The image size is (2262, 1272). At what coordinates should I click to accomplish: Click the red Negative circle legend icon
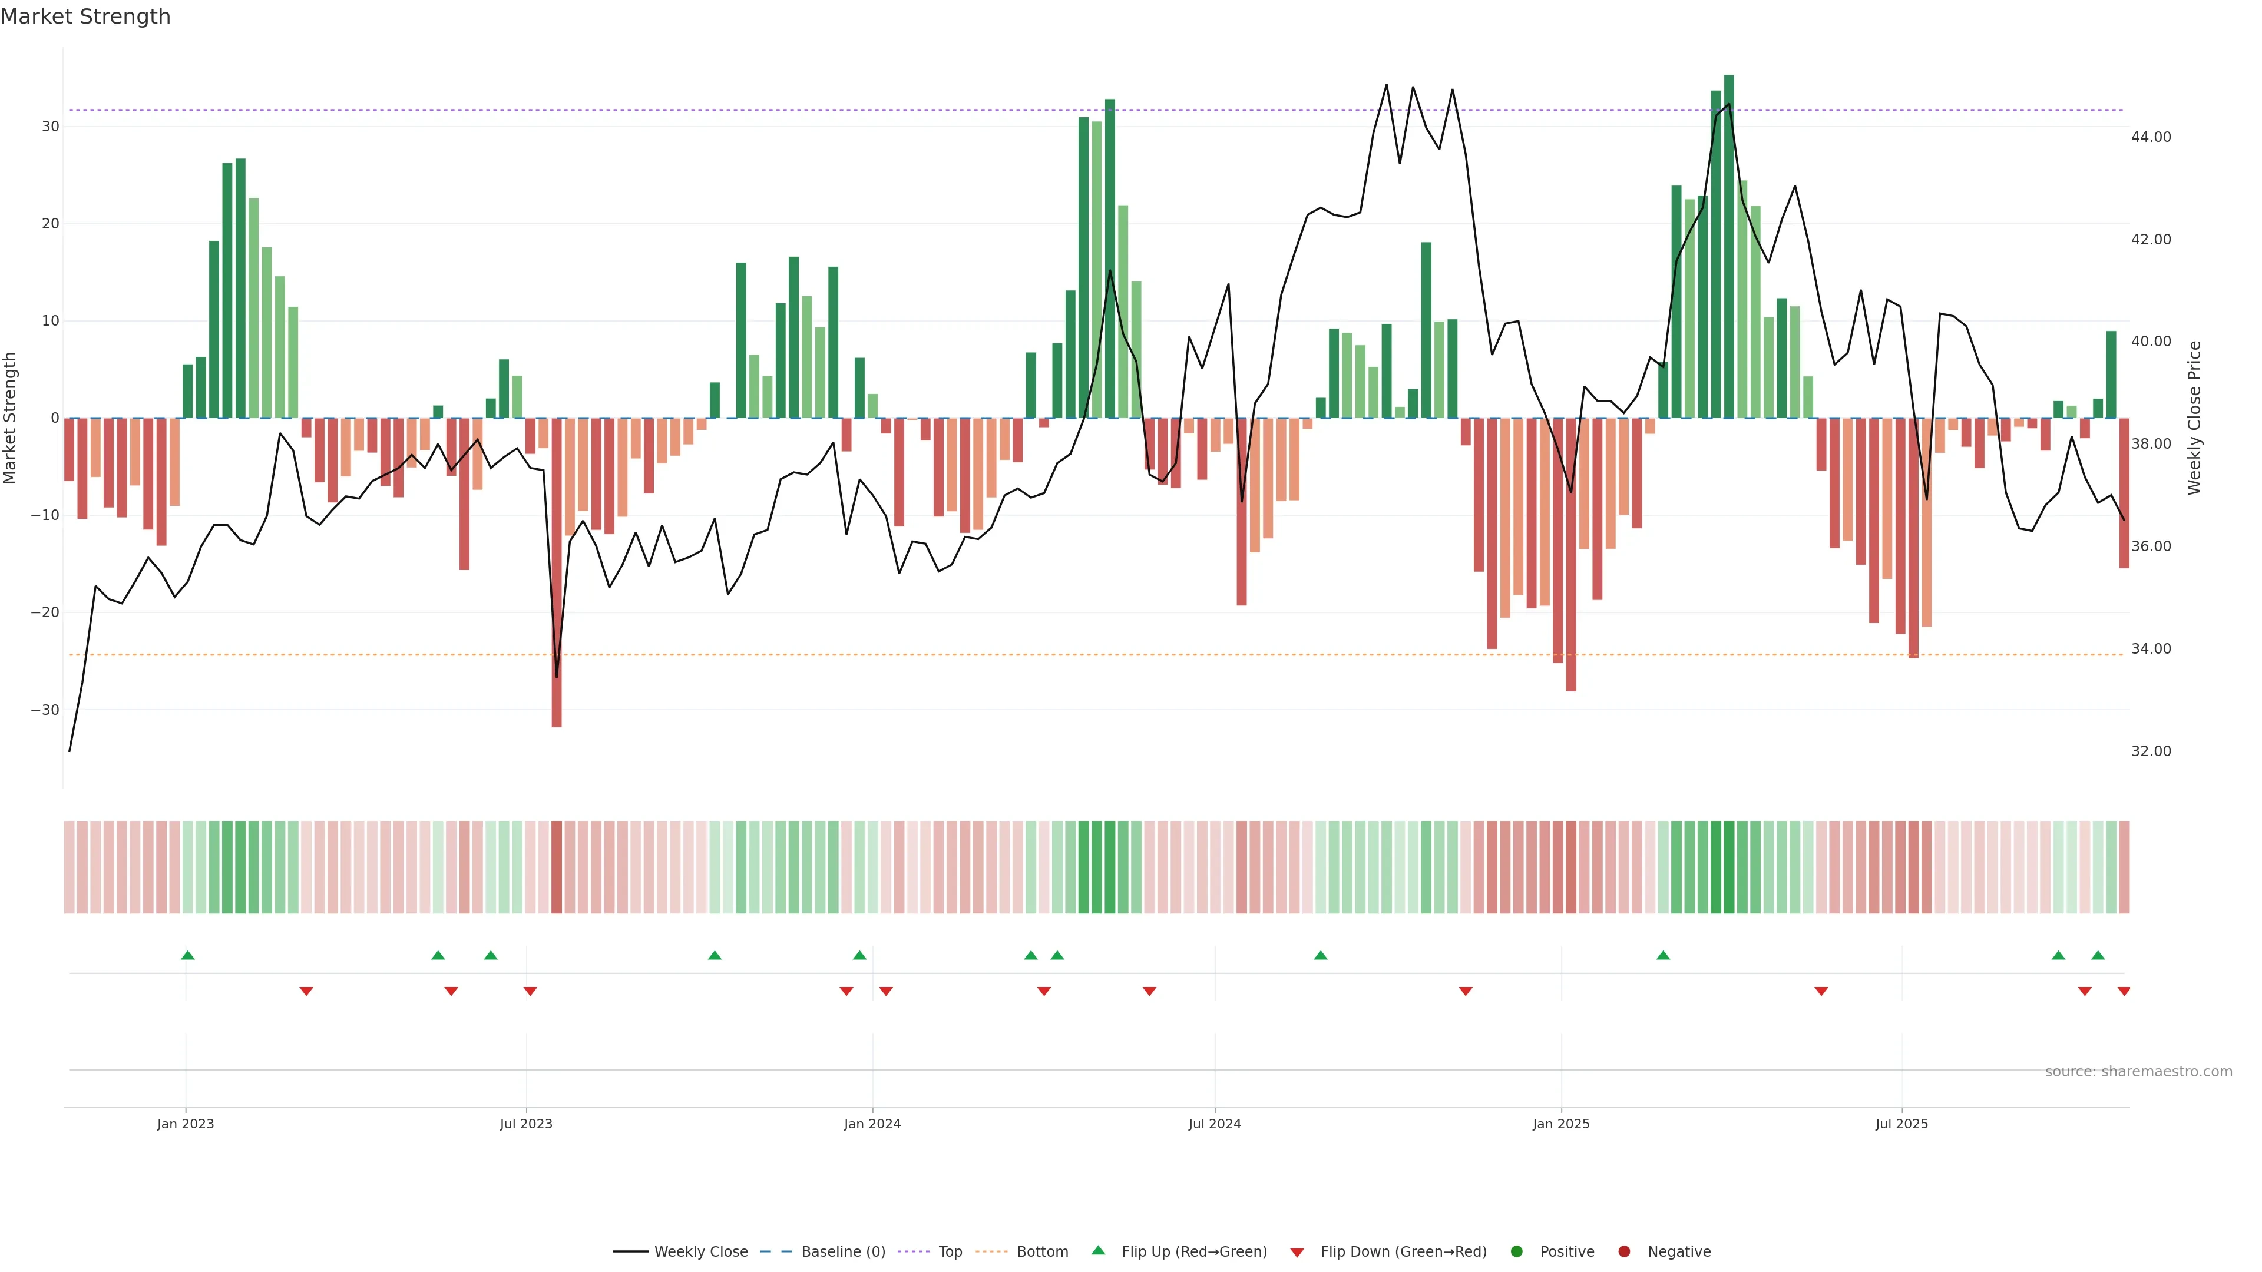(1623, 1252)
